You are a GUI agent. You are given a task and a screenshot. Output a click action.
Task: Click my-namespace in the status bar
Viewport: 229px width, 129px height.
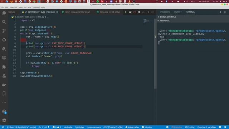pyautogui.click(x=94, y=127)
